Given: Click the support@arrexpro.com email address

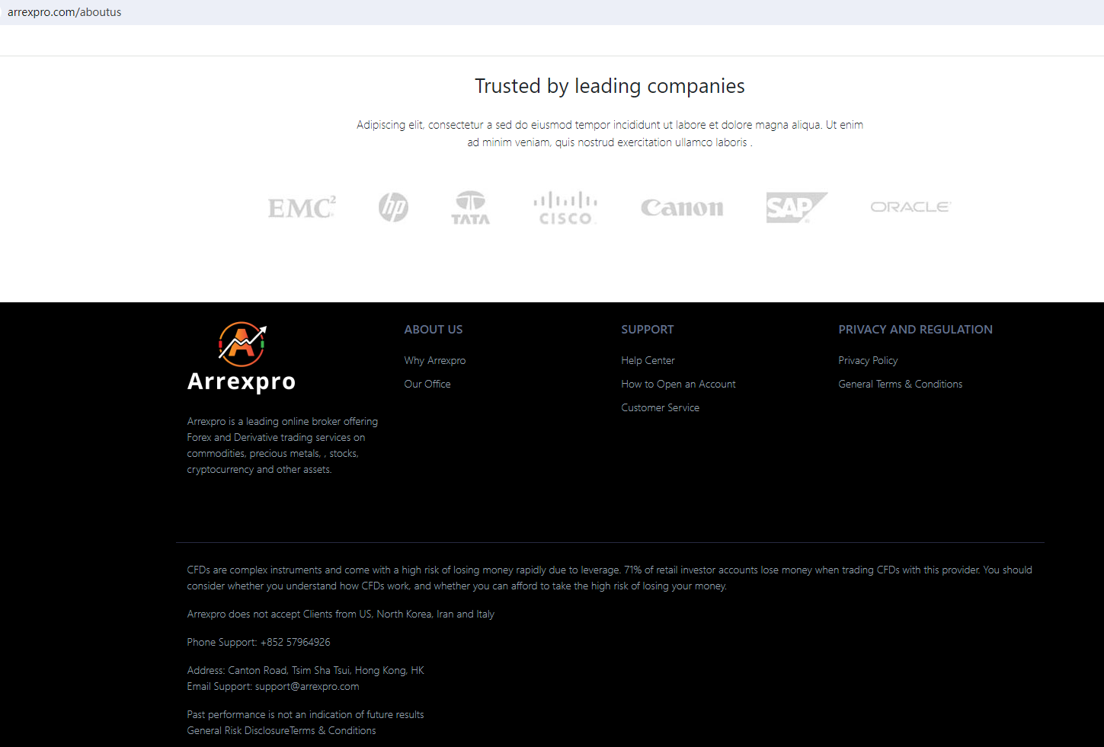Looking at the screenshot, I should coord(307,686).
